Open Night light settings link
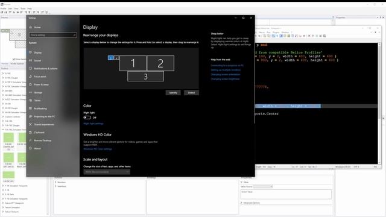This screenshot has width=386, height=217. 93,124
